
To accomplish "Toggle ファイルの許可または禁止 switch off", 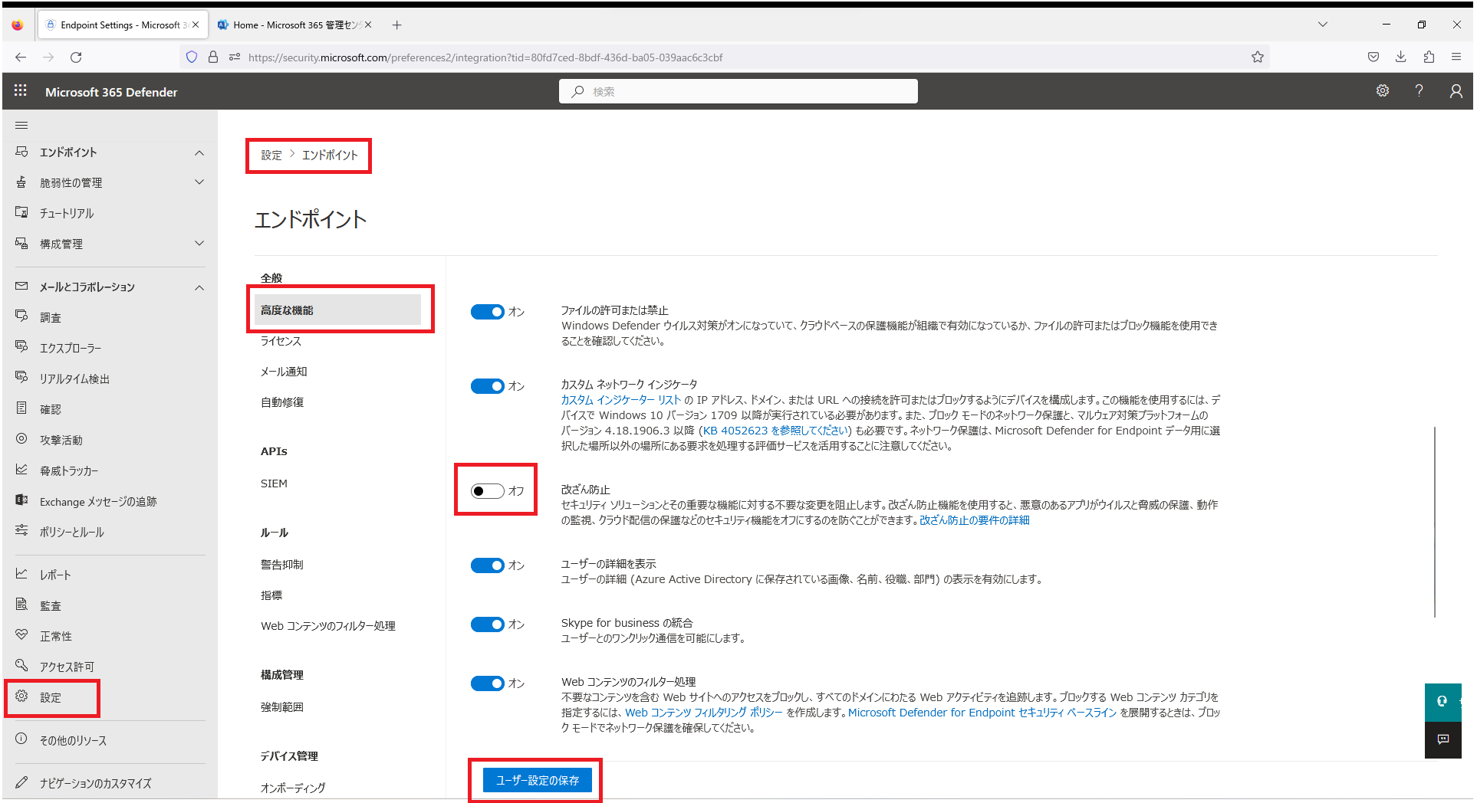I will pyautogui.click(x=487, y=312).
